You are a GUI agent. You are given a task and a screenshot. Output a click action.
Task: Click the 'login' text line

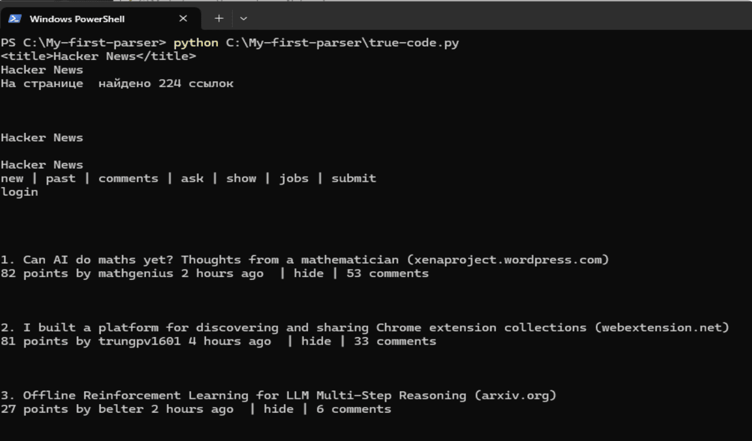pyautogui.click(x=20, y=192)
